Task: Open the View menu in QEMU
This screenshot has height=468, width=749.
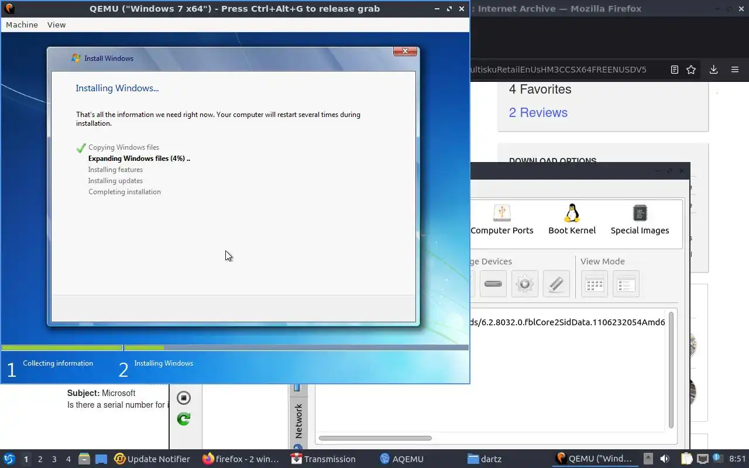Action: (x=56, y=25)
